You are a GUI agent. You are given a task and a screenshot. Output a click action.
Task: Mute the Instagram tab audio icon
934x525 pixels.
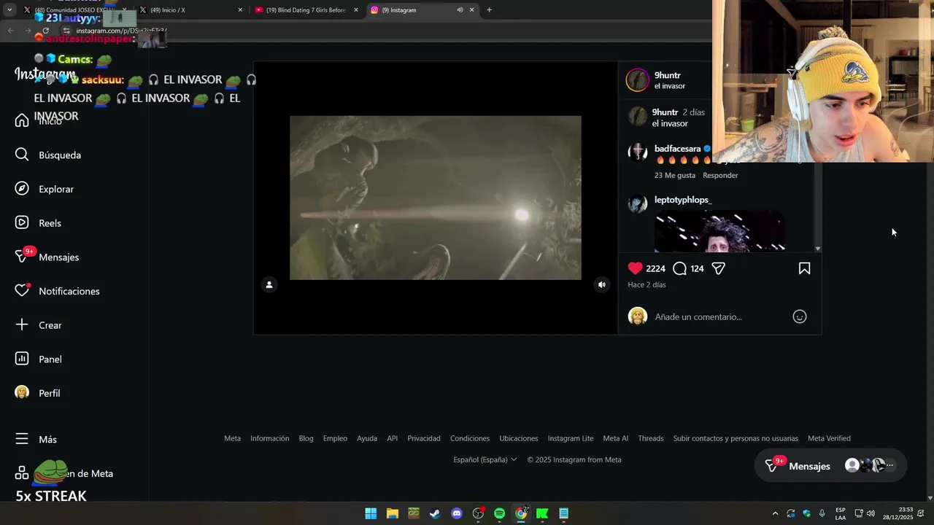460,9
